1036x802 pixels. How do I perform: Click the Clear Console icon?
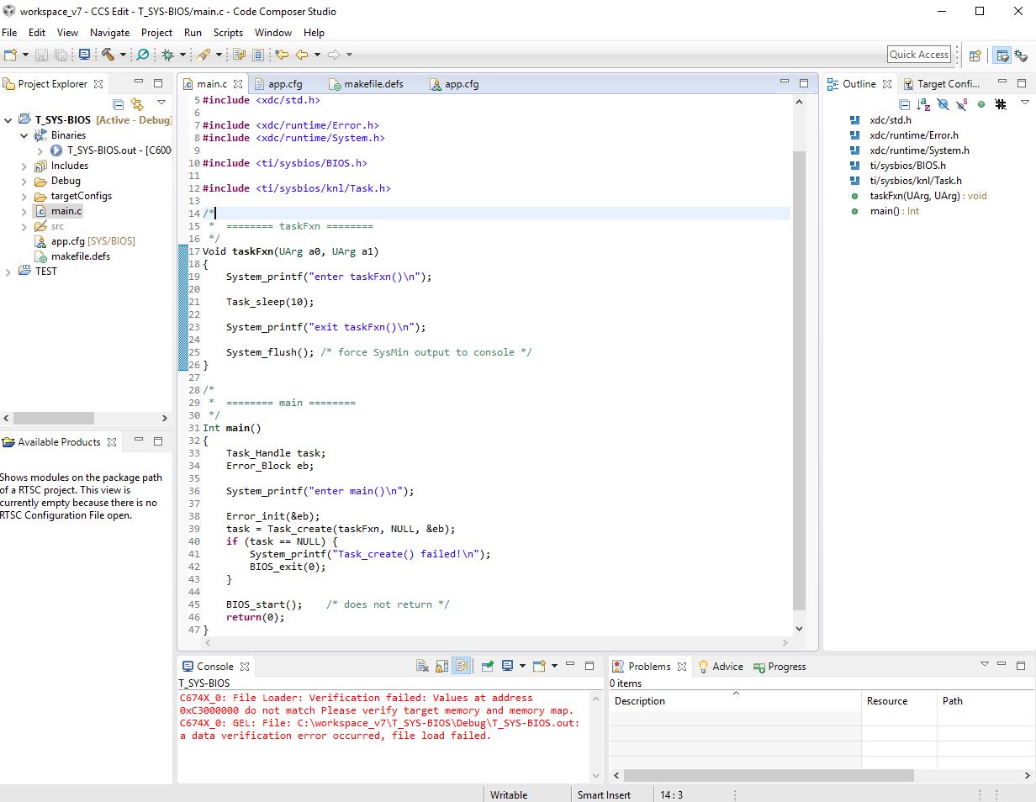click(x=423, y=666)
